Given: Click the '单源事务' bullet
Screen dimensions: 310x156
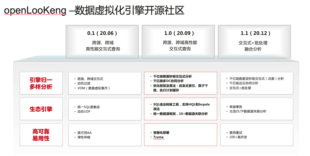Looking at the screenshot, I should [x=236, y=107].
